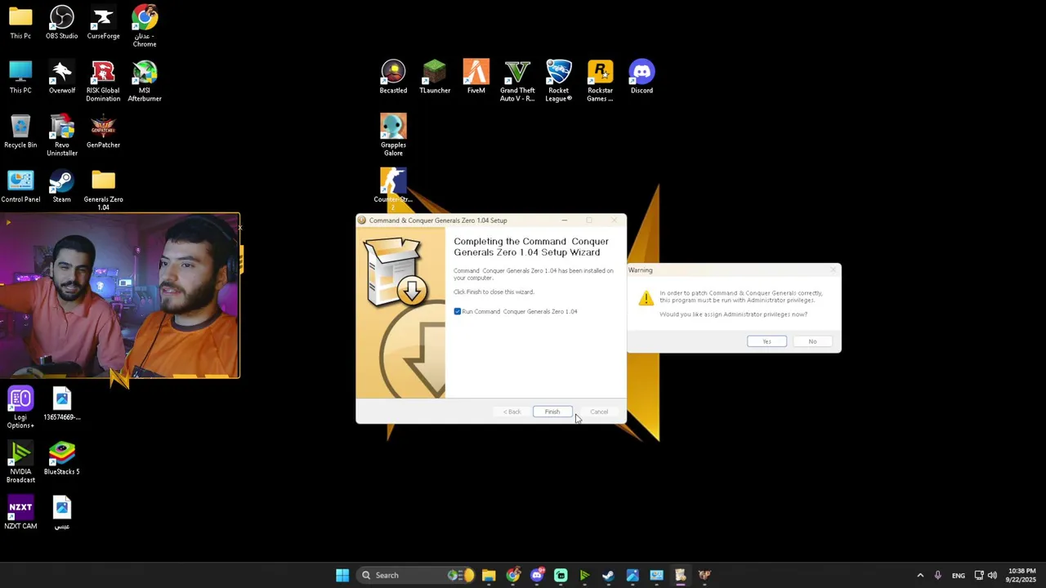Open the yellow This Pc folder icon
The height and width of the screenshot is (588, 1046).
tap(20, 22)
